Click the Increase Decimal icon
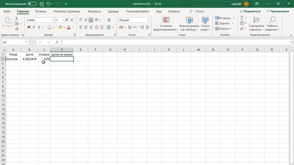This screenshot has height=165, width=294. (x=142, y=27)
